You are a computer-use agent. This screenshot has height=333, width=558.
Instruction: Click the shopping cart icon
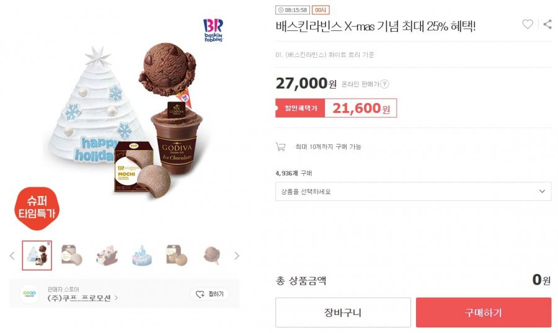click(280, 146)
